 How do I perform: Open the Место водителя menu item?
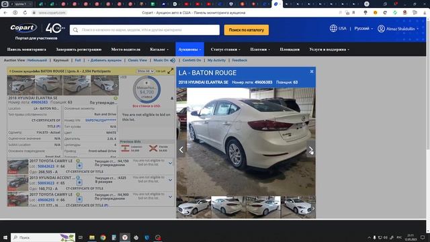[x=126, y=49]
